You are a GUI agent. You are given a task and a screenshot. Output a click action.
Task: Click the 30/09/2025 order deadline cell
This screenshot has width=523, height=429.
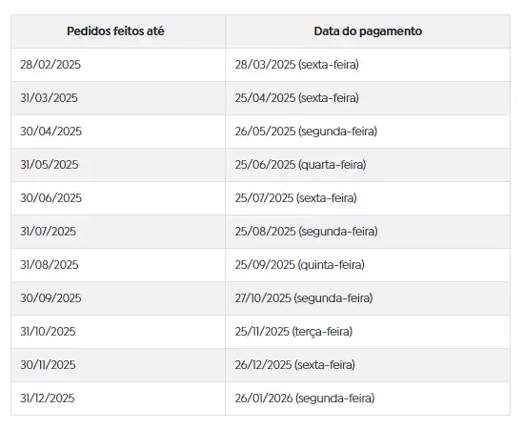(118, 298)
